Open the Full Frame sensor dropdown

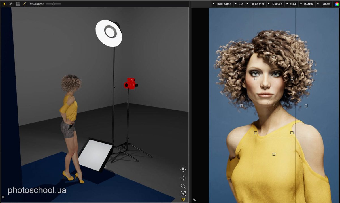point(222,4)
